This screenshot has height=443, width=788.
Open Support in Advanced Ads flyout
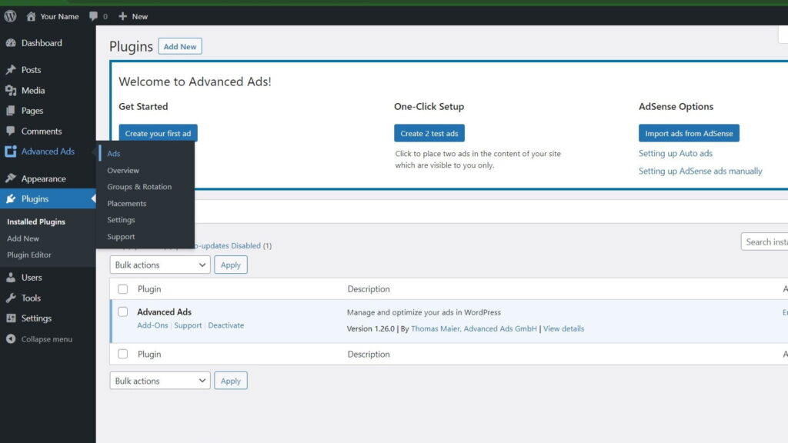click(x=121, y=237)
